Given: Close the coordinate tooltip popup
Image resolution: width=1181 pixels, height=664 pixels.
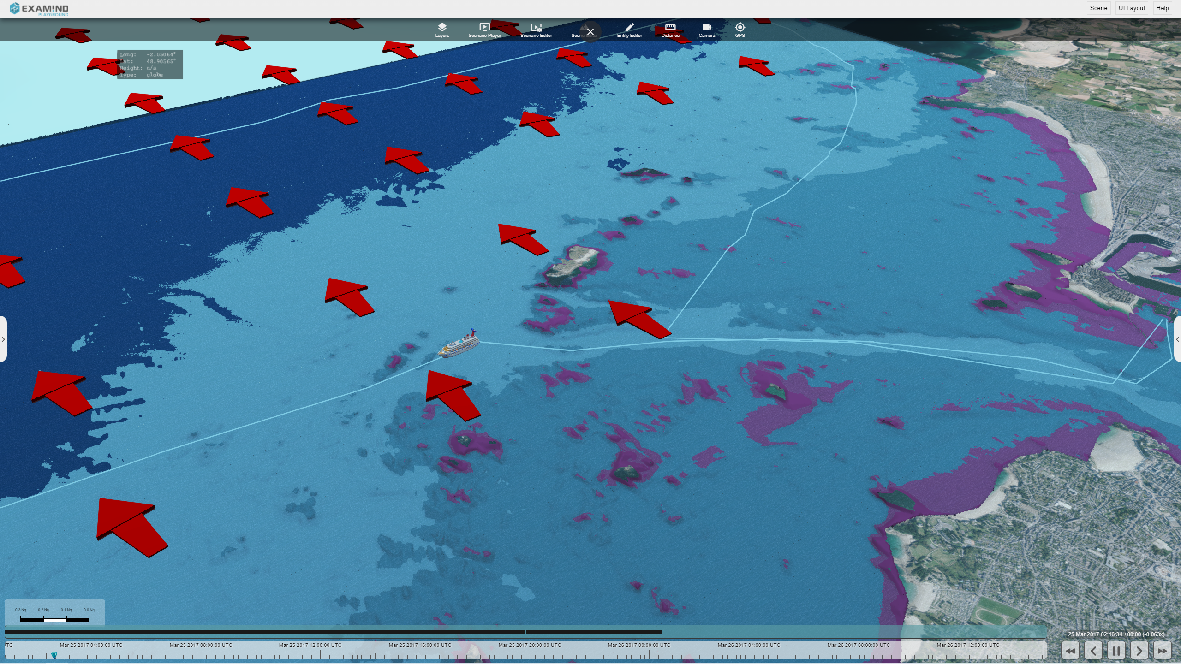Looking at the screenshot, I should click(590, 32).
